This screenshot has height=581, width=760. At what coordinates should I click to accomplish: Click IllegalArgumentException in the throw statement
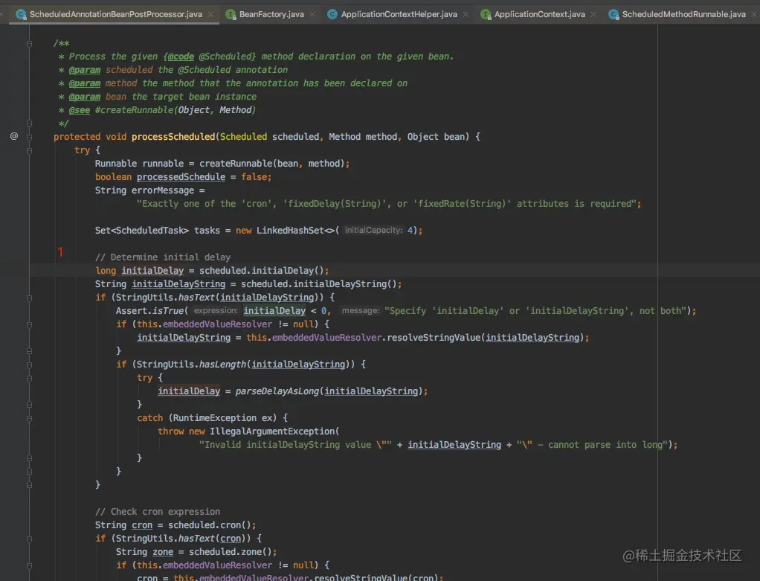pos(272,431)
